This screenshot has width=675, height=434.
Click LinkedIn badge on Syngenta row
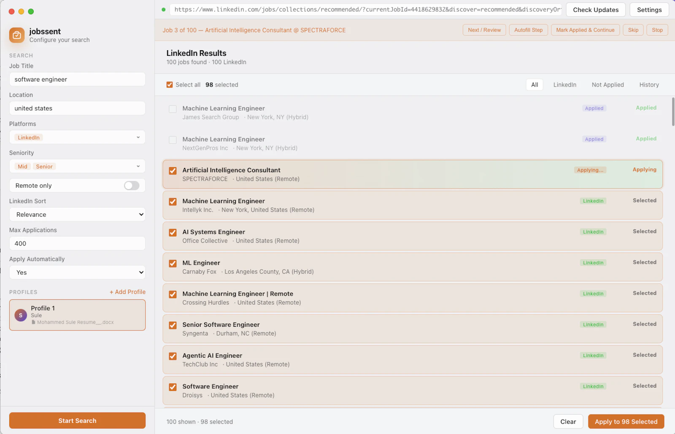coord(593,324)
